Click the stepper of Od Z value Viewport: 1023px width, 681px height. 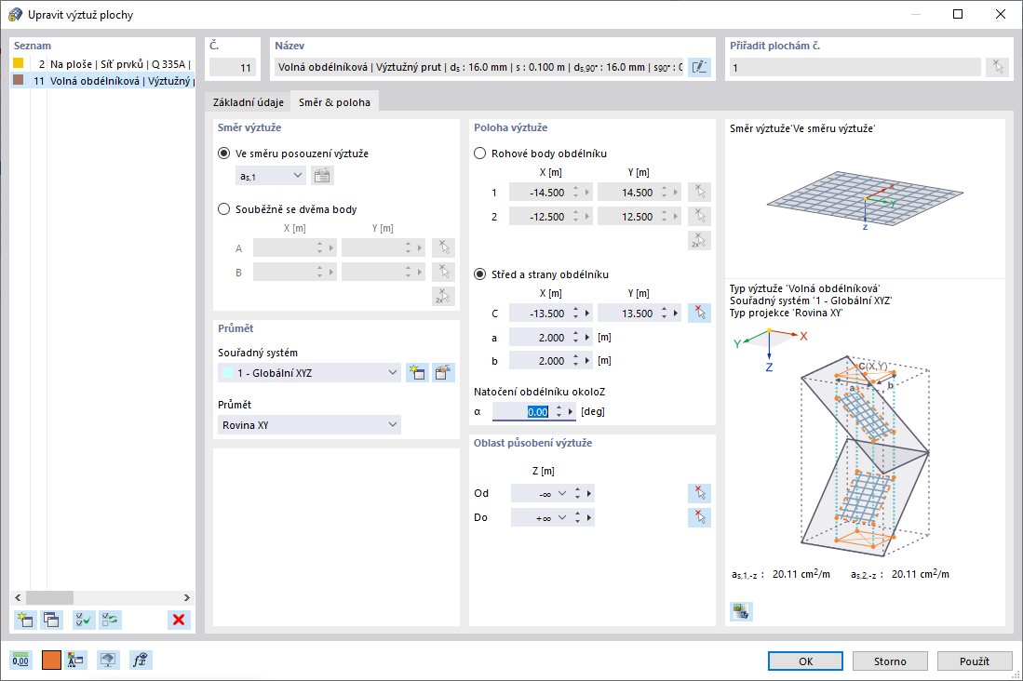point(577,494)
